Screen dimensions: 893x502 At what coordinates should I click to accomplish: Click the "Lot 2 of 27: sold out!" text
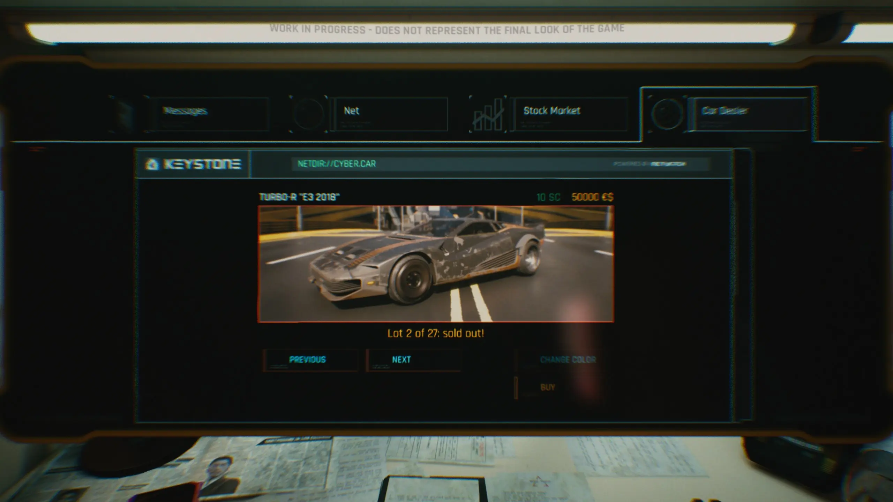[x=436, y=334]
